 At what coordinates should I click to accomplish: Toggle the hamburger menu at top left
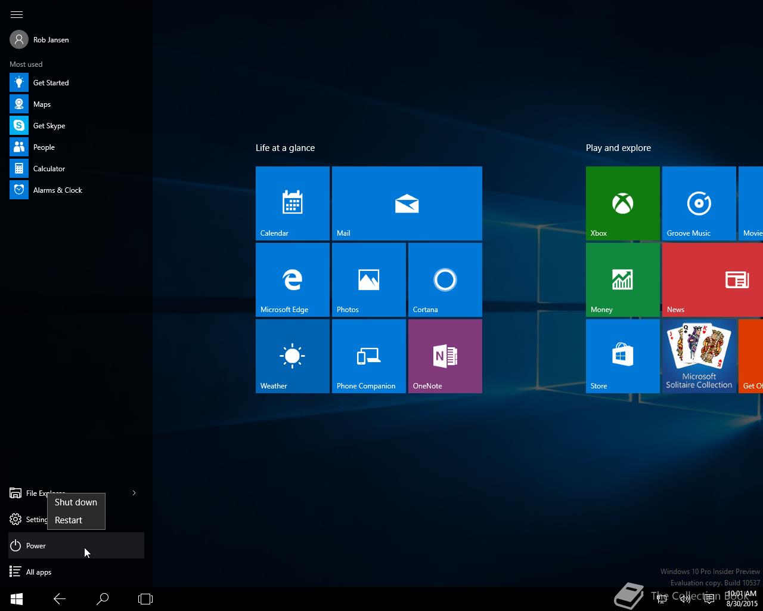click(17, 14)
